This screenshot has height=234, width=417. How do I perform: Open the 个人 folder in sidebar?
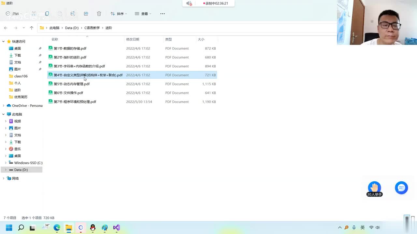coord(18,83)
